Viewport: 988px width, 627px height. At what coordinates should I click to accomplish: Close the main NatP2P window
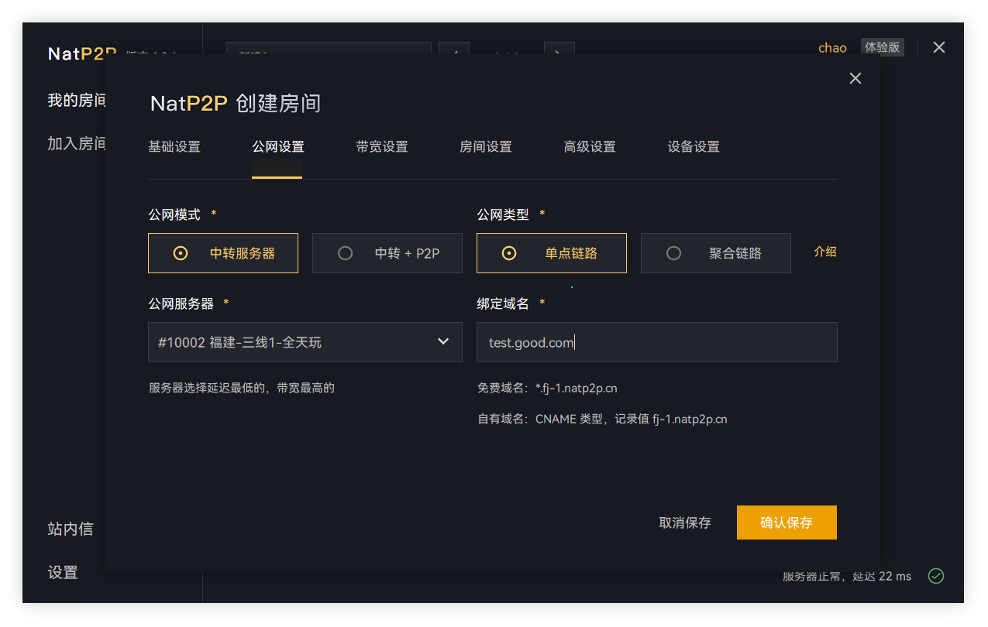[x=939, y=47]
